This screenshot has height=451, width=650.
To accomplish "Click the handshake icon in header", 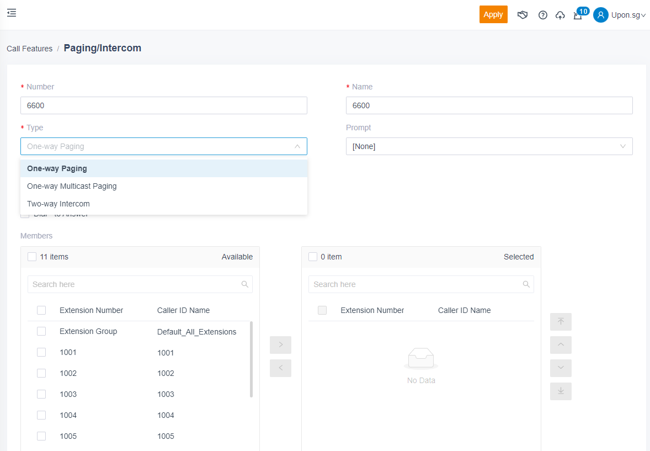I will click(x=523, y=15).
